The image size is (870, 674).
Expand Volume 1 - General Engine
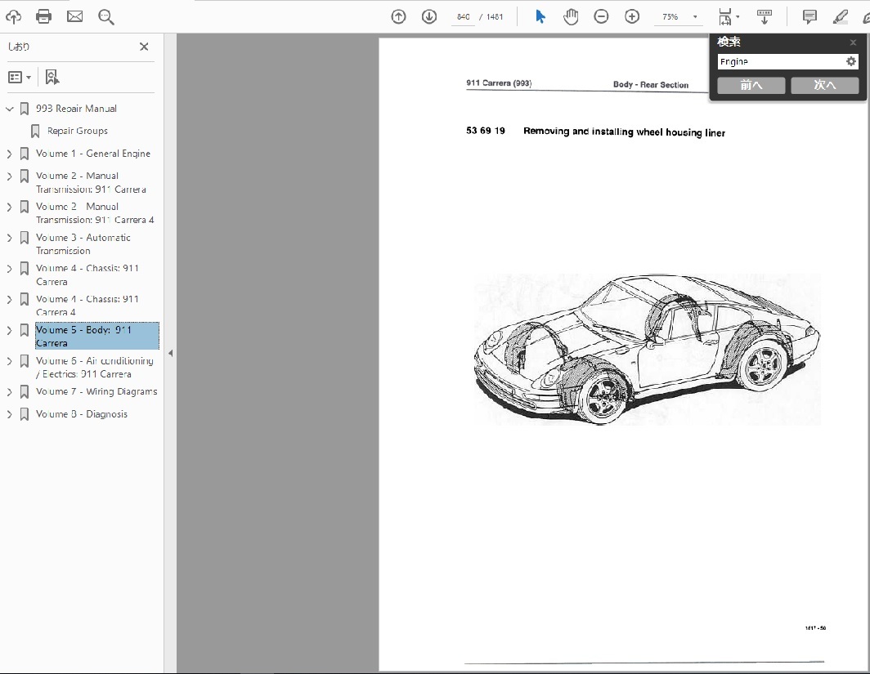(x=10, y=154)
